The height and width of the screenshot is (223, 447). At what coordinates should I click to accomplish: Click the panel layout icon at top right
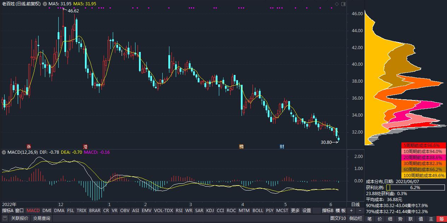(343, 4)
